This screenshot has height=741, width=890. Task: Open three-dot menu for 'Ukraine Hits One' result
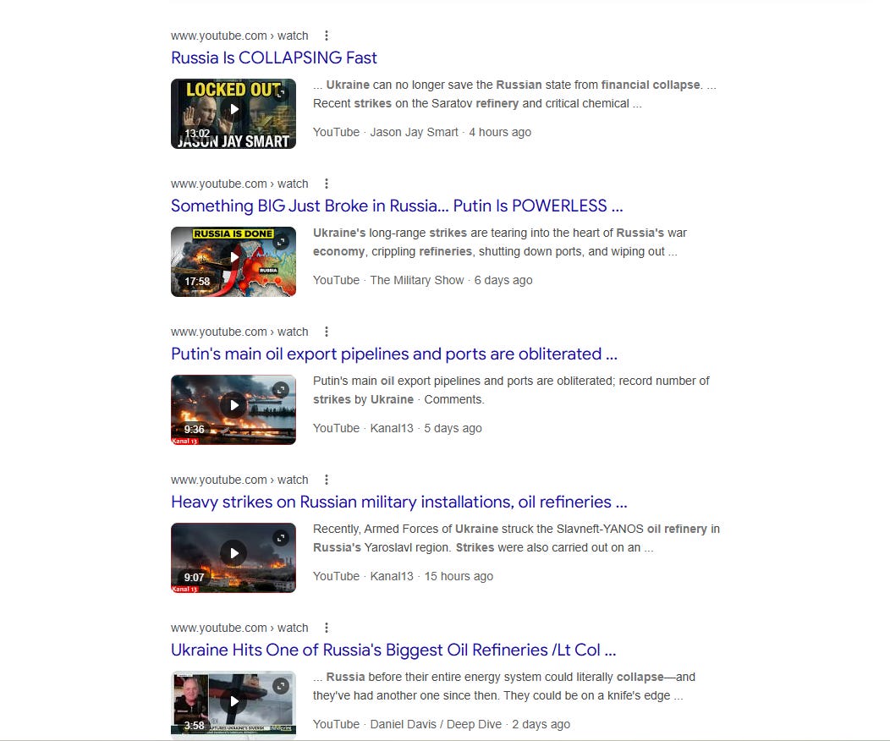coord(327,628)
